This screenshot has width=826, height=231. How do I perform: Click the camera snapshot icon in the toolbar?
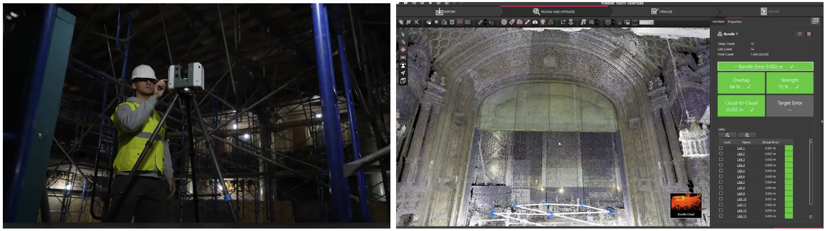pyautogui.click(x=535, y=22)
